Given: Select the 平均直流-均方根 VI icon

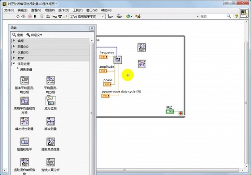Looking at the screenshot, I should point(51,80).
